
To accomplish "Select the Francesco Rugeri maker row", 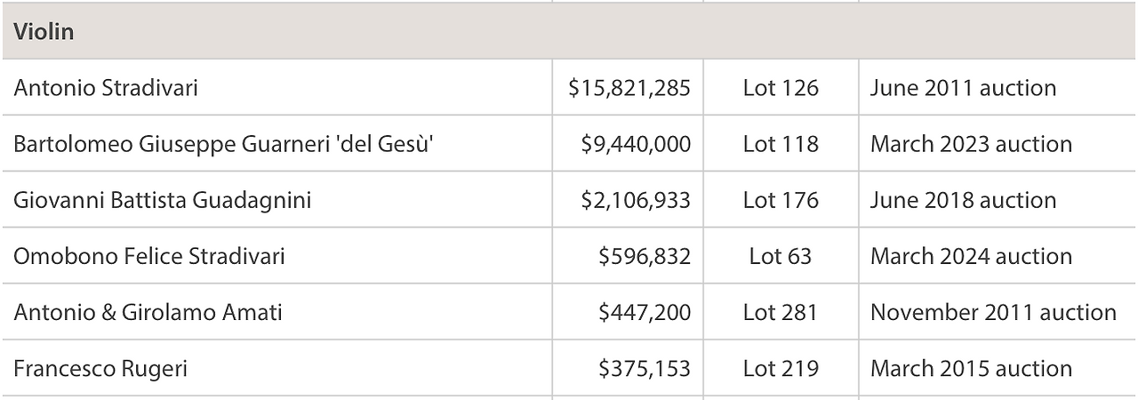I will point(100,368).
